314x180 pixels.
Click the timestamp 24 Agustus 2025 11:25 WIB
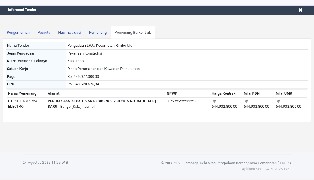45,162
